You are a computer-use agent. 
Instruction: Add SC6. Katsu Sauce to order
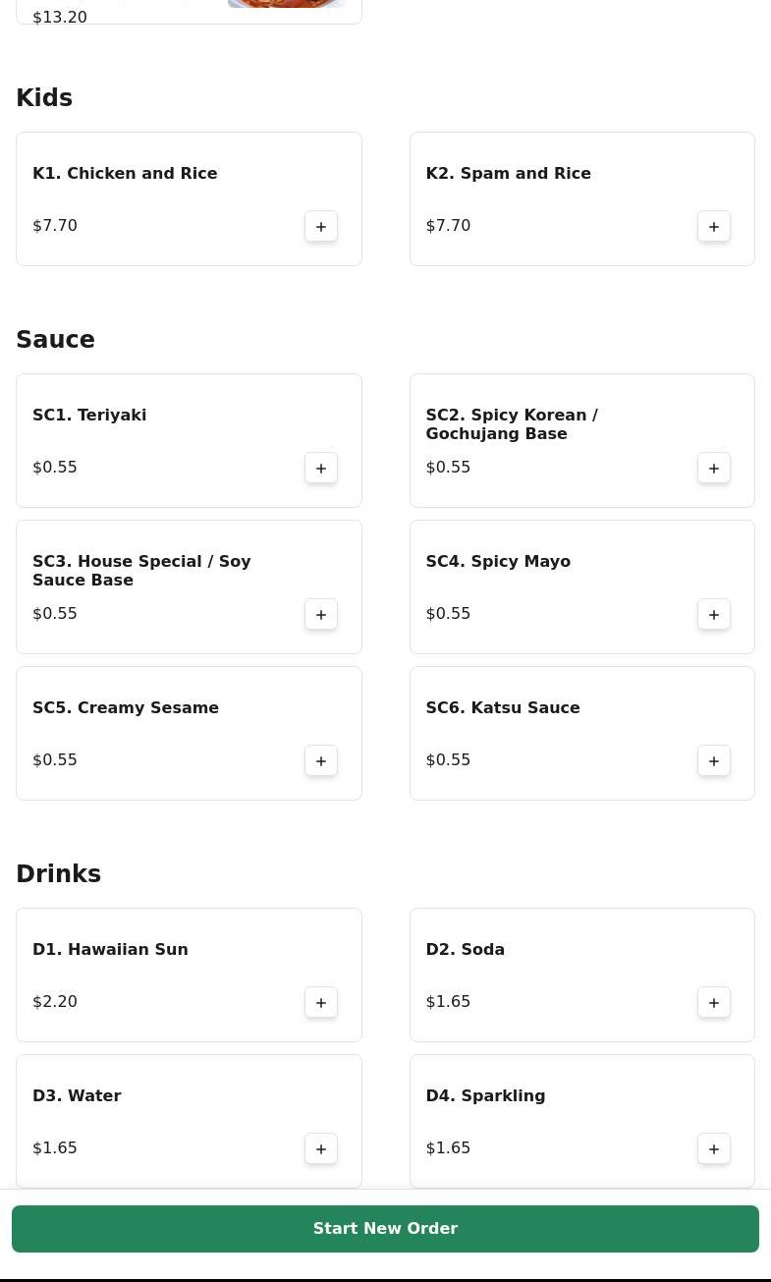click(714, 761)
